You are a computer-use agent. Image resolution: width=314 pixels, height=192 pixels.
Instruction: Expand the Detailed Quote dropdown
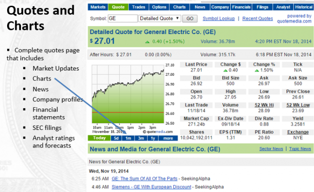click(159, 18)
